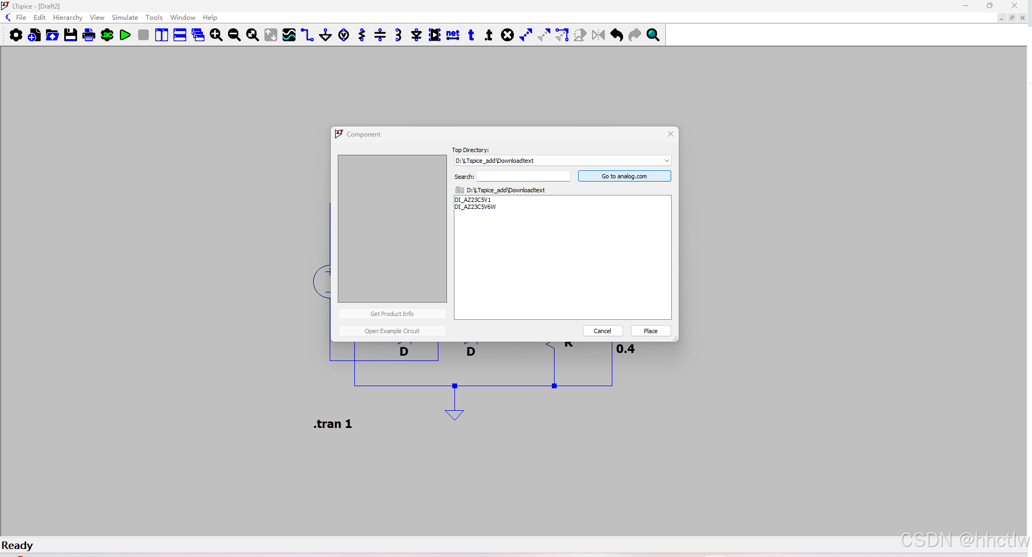
Task: Open Configure Analysis (.ac chip) icon
Action: (x=107, y=35)
